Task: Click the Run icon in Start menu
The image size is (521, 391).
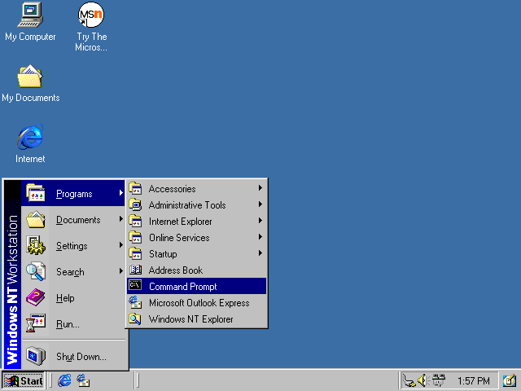Action: pos(36,323)
